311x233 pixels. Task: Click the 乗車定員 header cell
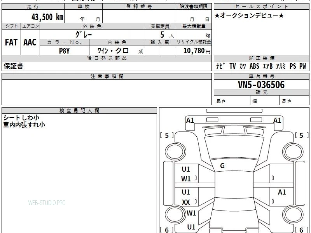(x=160, y=26)
